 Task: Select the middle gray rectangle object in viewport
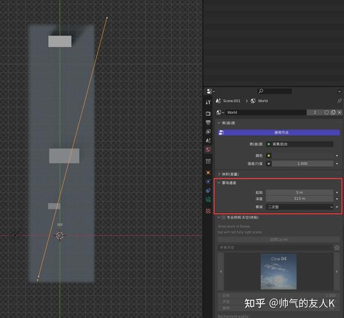[x=64, y=156]
